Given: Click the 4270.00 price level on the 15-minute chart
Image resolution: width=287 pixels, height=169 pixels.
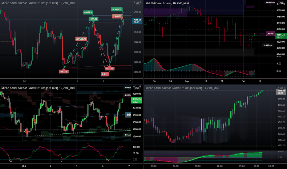Looking at the screenshot, I should (x=281, y=146).
